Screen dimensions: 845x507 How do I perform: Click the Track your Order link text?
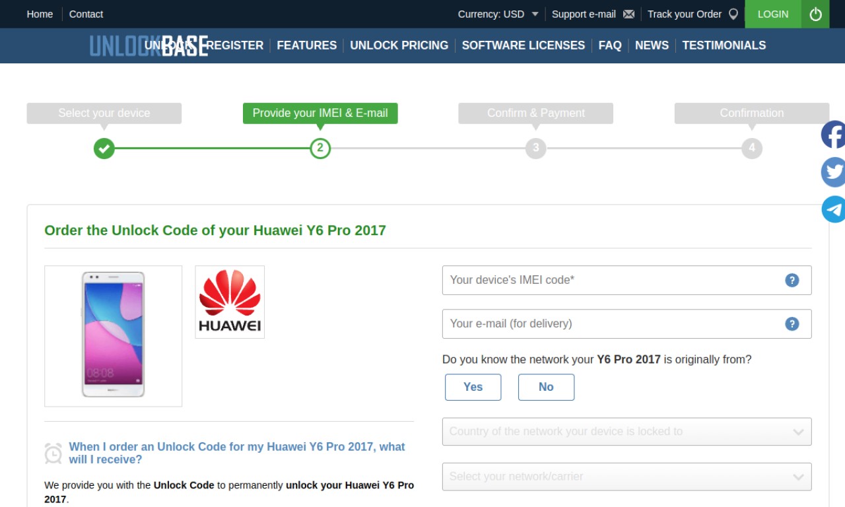pos(685,14)
